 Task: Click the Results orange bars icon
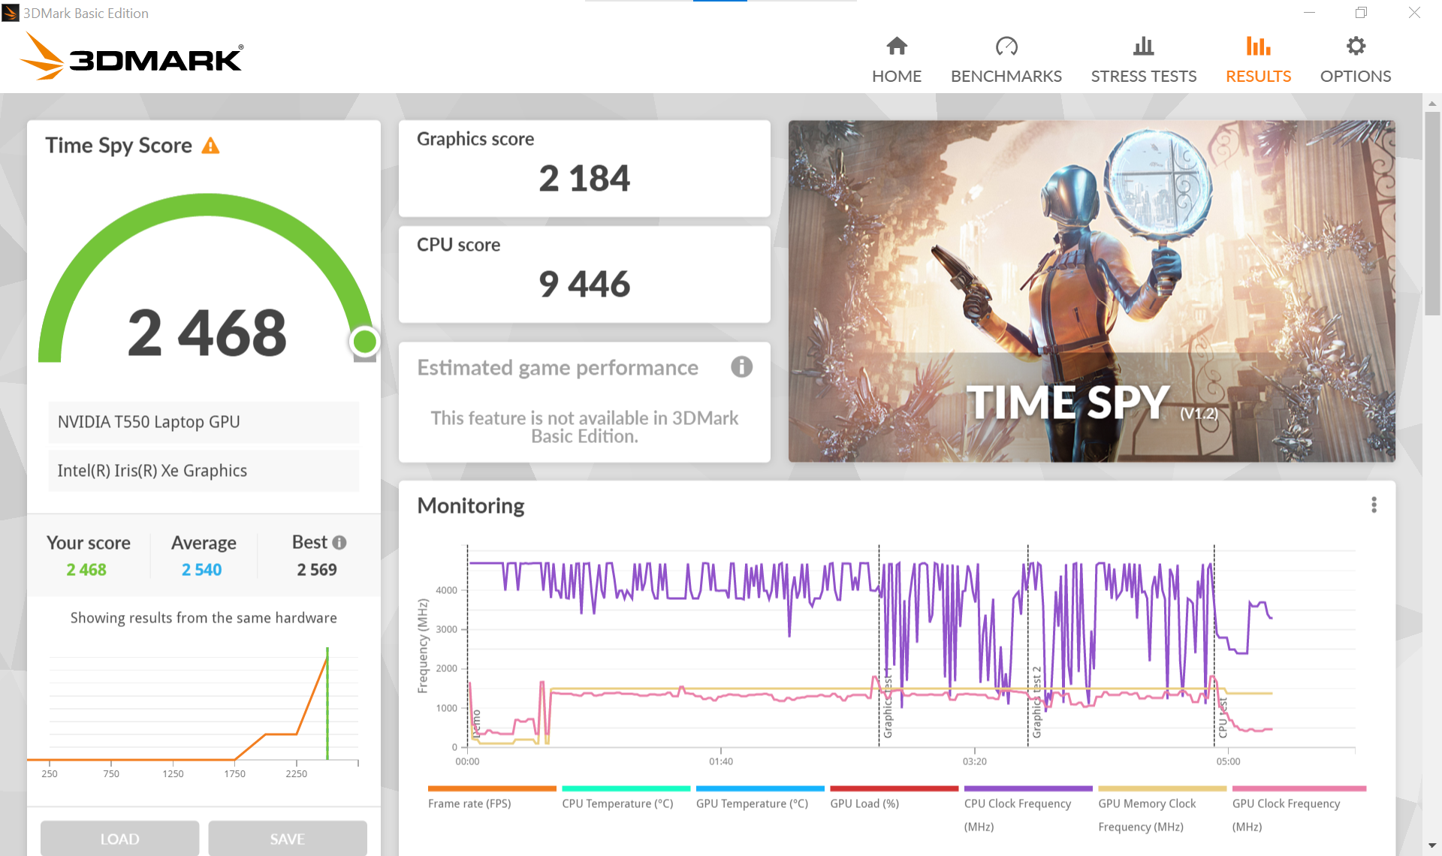(x=1258, y=47)
